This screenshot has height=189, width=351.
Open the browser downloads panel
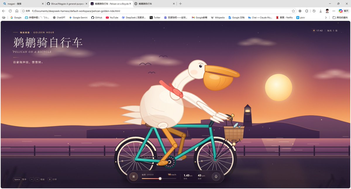click(321, 11)
